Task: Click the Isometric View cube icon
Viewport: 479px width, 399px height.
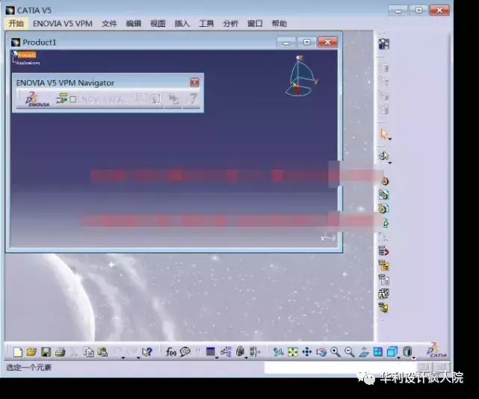Action: [x=392, y=352]
